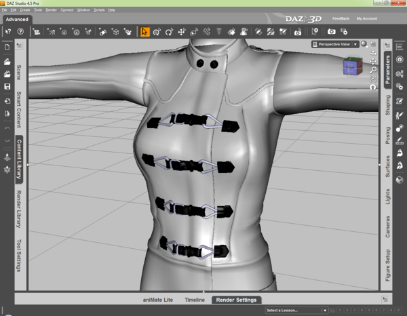Click the Open File folder icon
Image resolution: width=407 pixels, height=316 pixels.
point(7,61)
